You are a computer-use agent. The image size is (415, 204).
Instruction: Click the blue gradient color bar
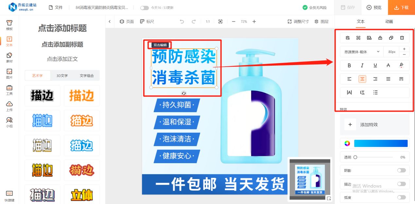click(x=380, y=143)
